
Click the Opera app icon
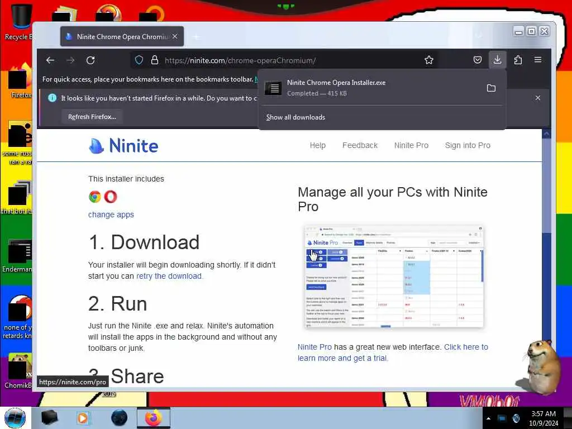(x=111, y=197)
